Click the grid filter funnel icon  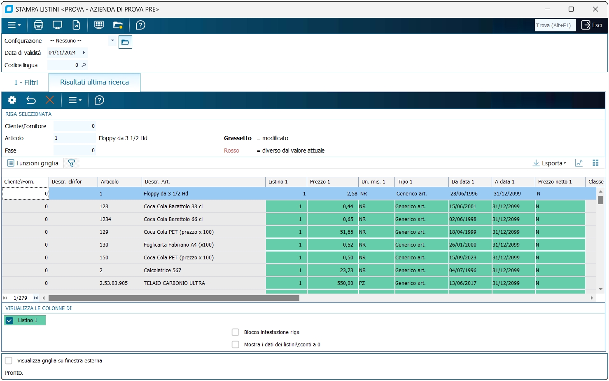[71, 163]
